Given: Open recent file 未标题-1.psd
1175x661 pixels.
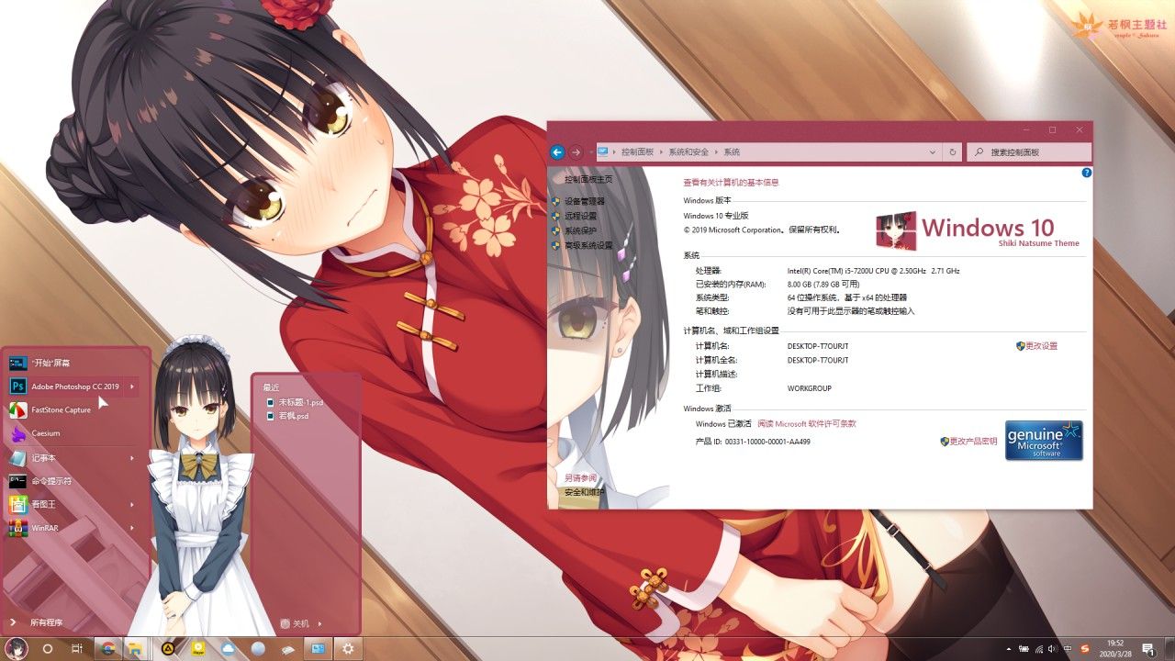Looking at the screenshot, I should 295,402.
